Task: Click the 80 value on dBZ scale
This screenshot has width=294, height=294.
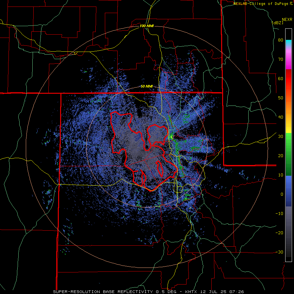Action: point(281,40)
